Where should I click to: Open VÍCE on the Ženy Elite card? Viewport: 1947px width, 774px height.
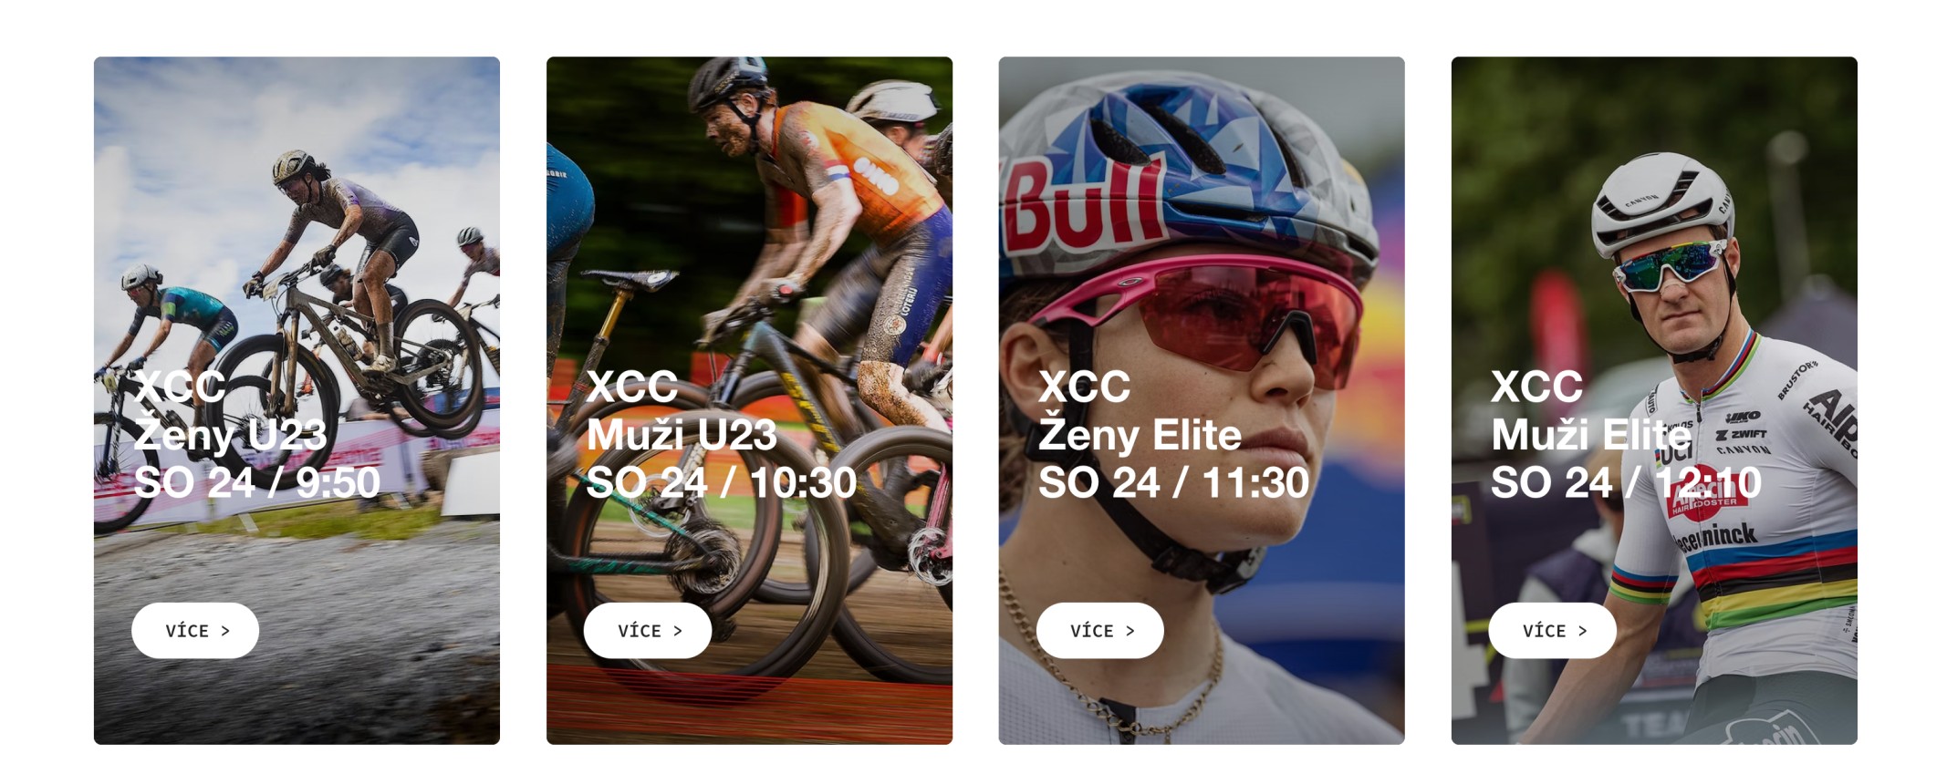pos(1100,630)
